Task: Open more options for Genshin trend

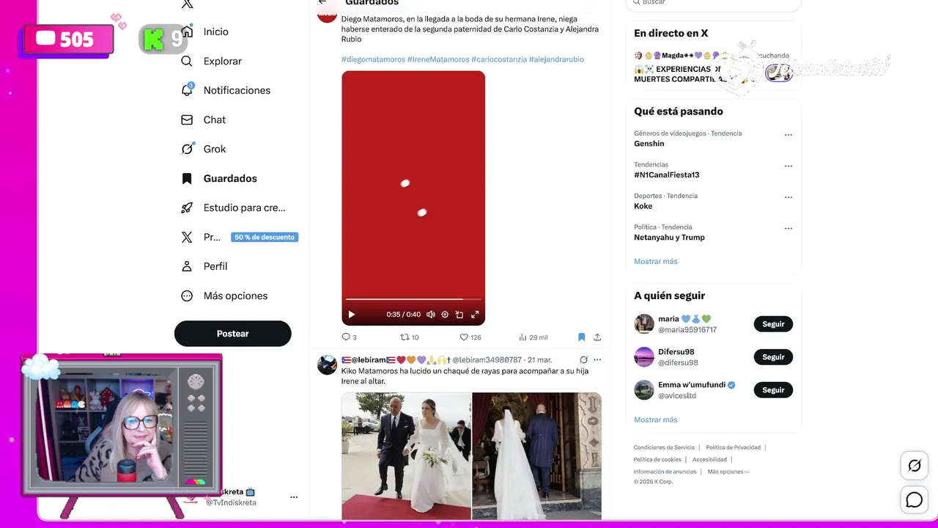Action: point(789,135)
